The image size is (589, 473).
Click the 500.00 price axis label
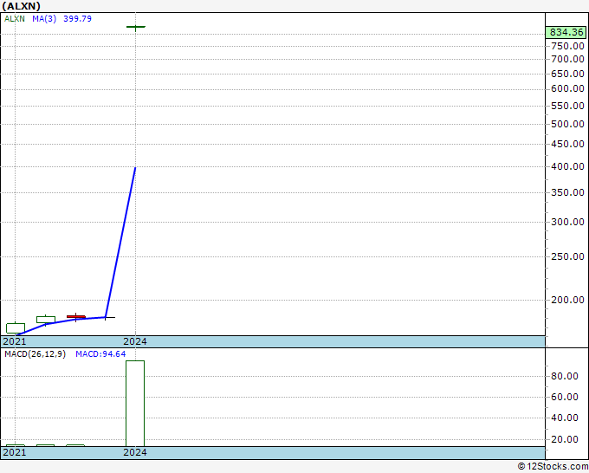[x=567, y=124]
